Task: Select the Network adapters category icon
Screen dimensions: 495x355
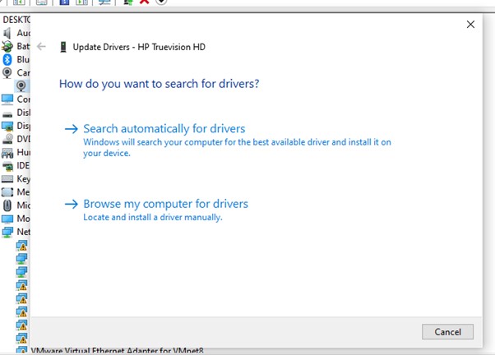Action: pos(7,232)
